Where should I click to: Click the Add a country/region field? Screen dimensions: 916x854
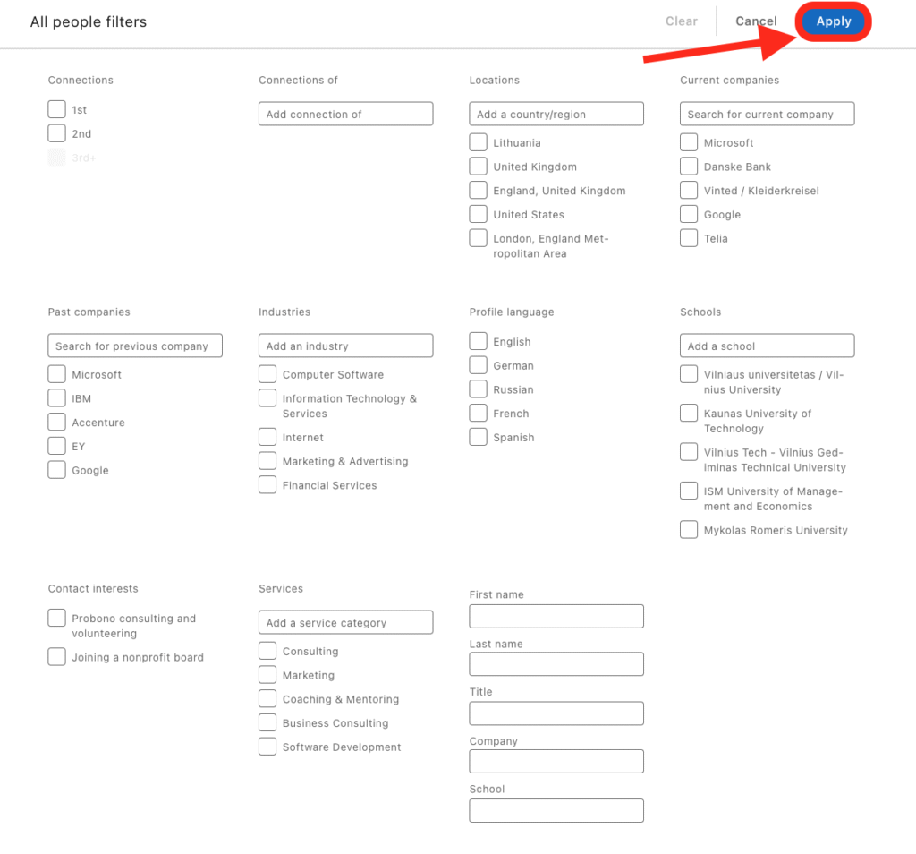tap(556, 114)
